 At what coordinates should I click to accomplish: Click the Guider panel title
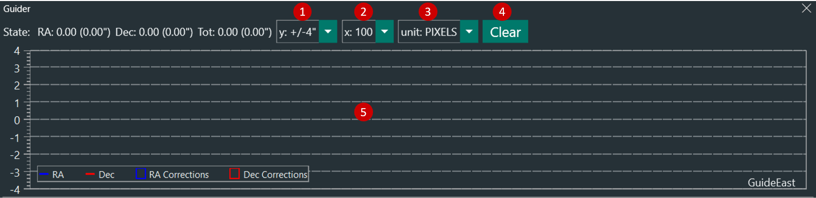coord(17,9)
